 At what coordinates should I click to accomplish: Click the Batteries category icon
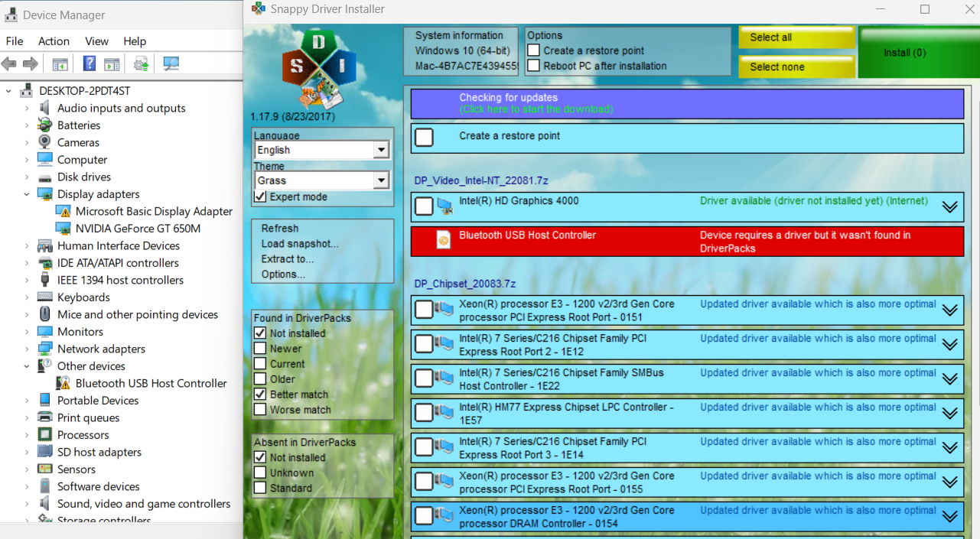coord(44,125)
